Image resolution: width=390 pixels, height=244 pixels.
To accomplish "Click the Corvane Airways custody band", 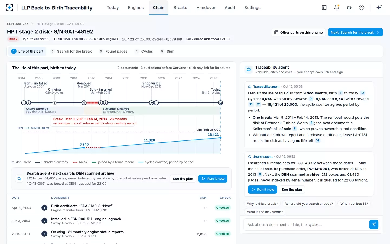I will click(x=161, y=110).
